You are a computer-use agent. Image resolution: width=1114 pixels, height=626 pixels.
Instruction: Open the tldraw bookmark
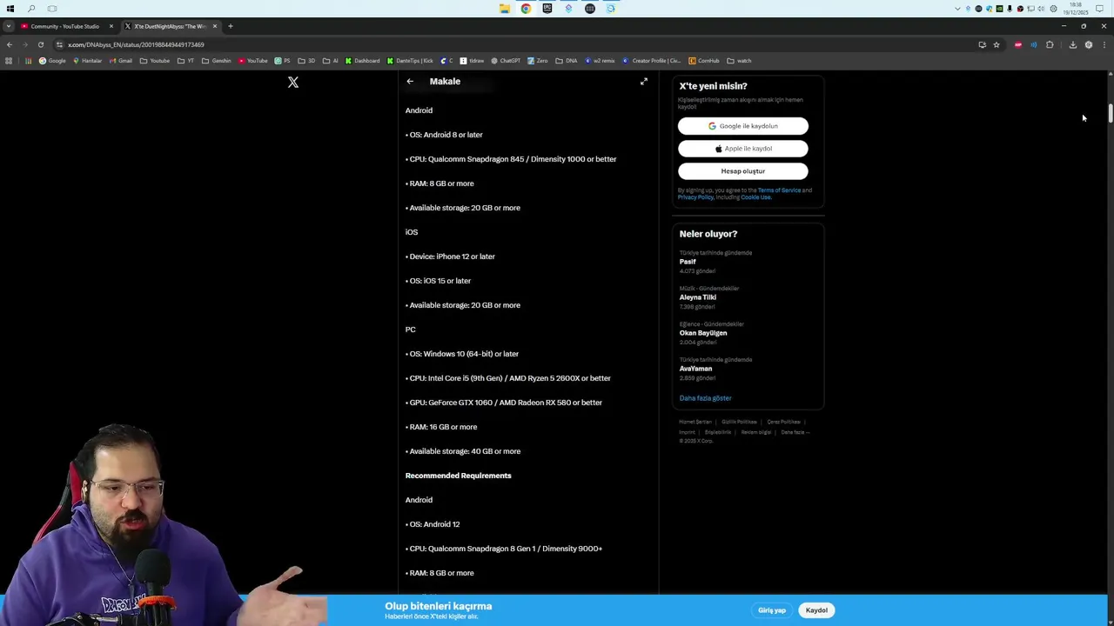pos(472,61)
